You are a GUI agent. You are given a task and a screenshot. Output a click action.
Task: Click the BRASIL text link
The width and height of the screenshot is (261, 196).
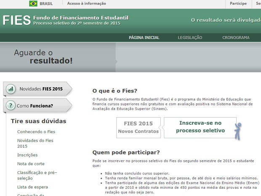46,3
